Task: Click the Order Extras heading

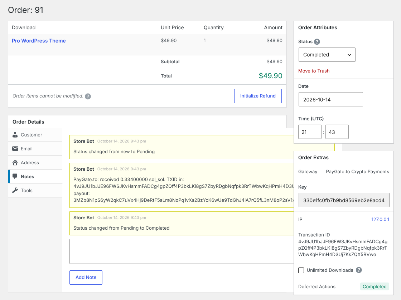Action: [x=313, y=157]
